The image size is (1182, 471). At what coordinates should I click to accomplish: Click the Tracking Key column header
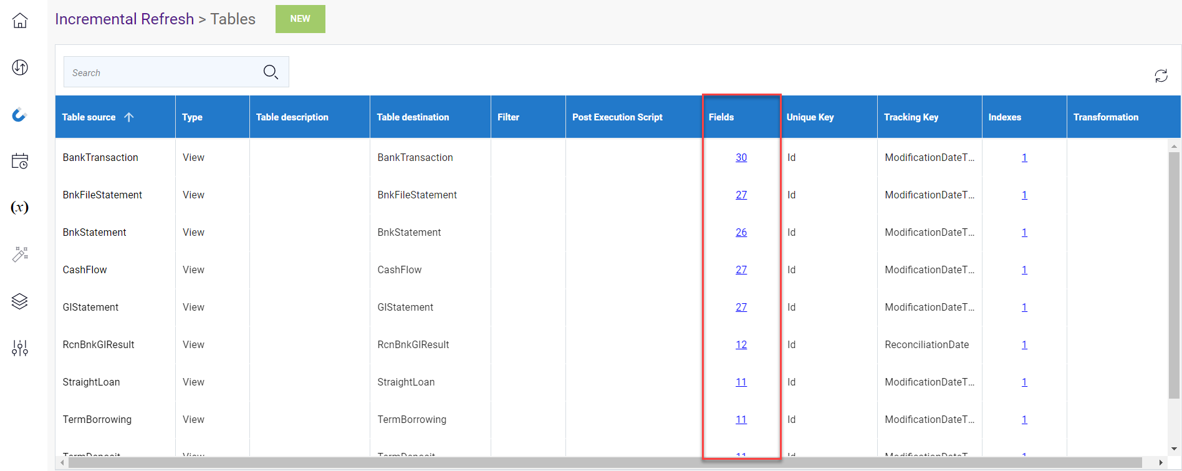point(911,117)
